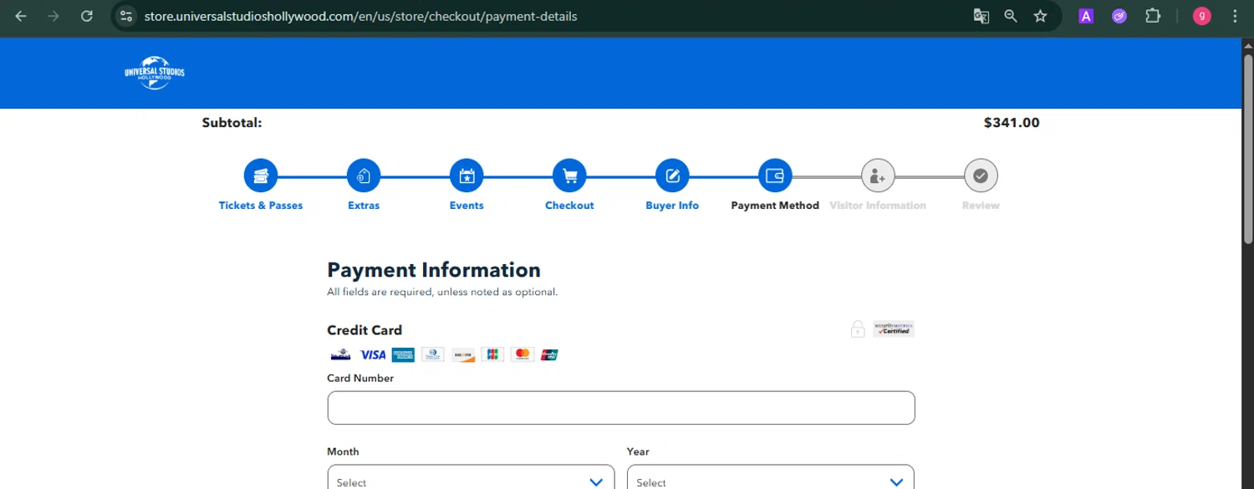
Task: Click the SecurityMetrics Certified badge
Action: (894, 329)
